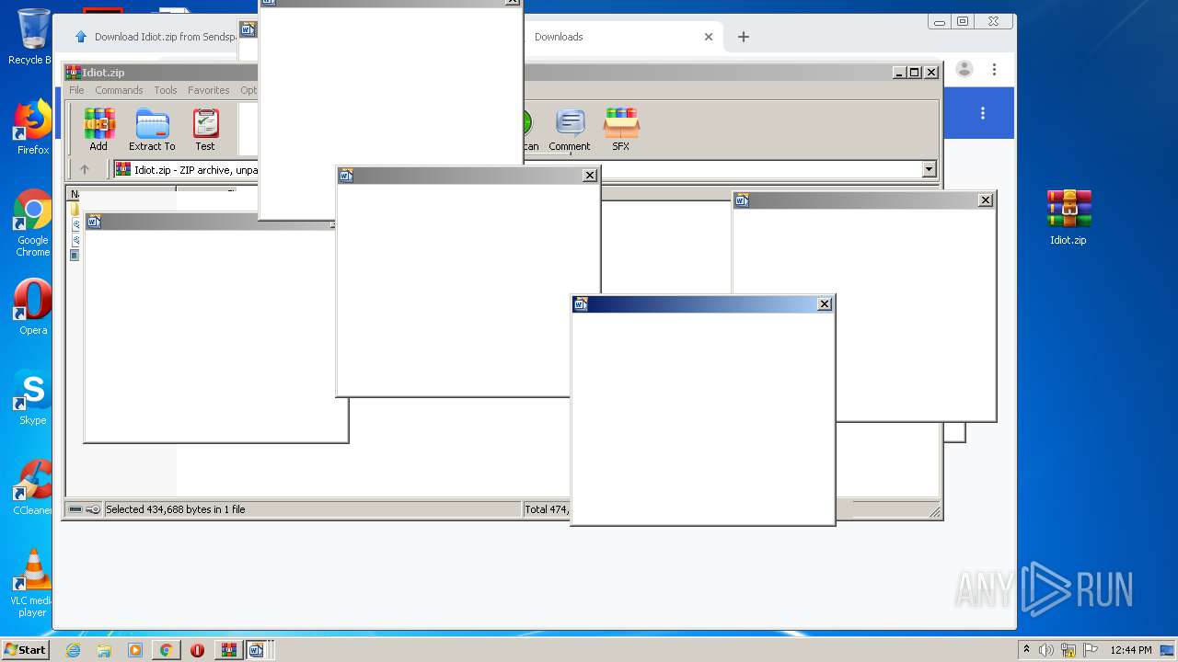Open the Commands menu

[x=119, y=90]
